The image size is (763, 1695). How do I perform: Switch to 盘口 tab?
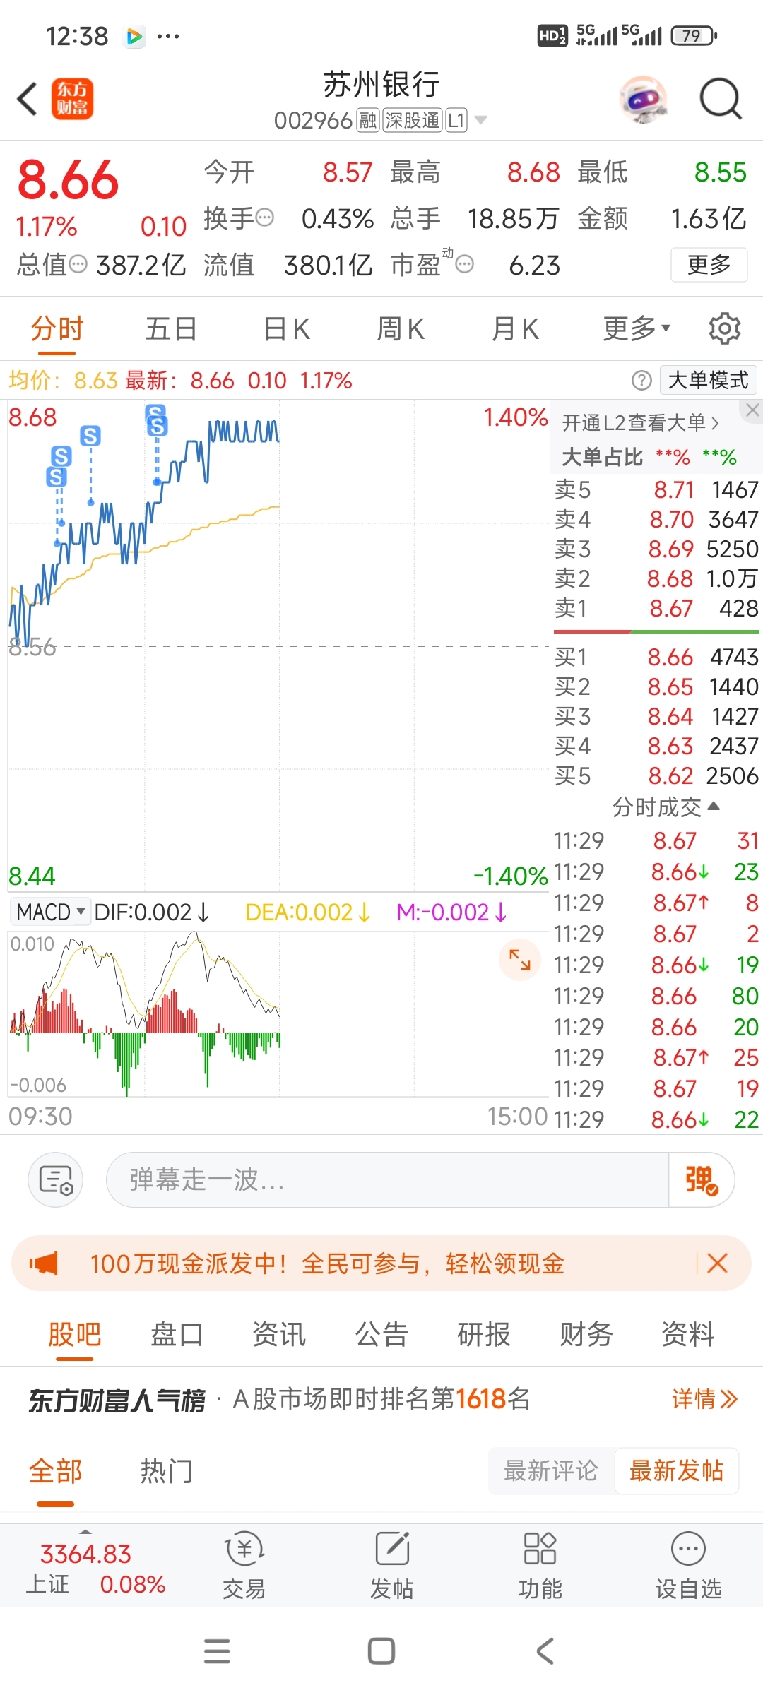177,1335
